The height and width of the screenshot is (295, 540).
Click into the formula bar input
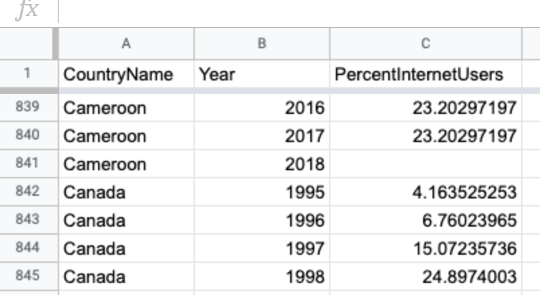pyautogui.click(x=300, y=11)
